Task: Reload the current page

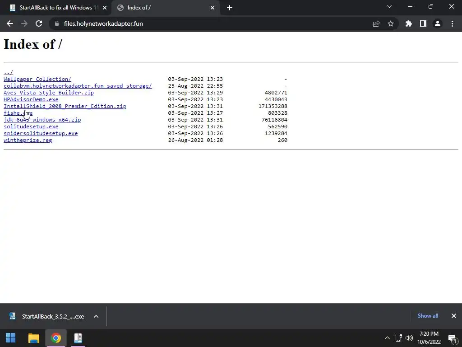Action: click(x=39, y=23)
